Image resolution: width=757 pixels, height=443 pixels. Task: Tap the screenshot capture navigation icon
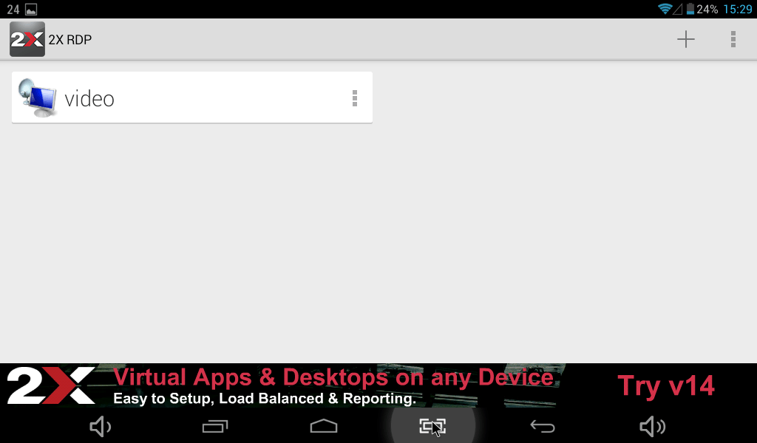[x=432, y=426]
